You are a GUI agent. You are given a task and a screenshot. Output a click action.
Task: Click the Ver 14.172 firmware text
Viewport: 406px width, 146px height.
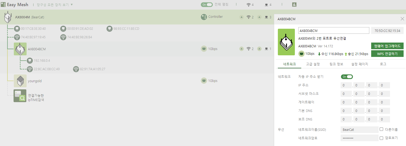[325, 46]
